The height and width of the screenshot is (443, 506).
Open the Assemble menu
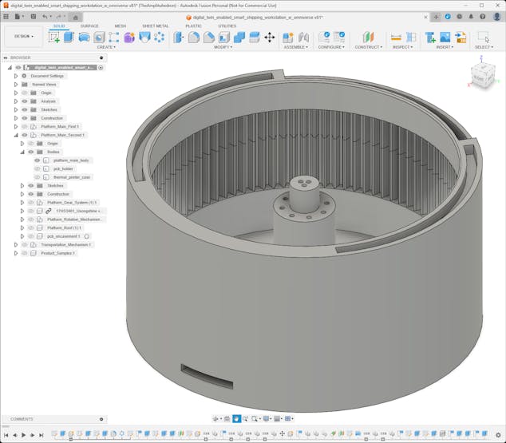pyautogui.click(x=295, y=47)
